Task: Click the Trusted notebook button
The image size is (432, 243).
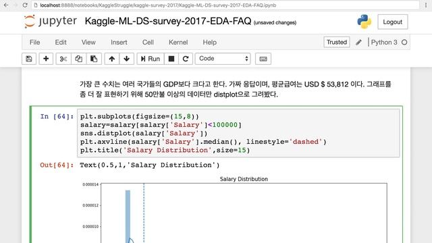Action: tap(337, 42)
